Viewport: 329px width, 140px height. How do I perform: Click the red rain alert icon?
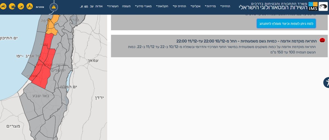[322, 40]
